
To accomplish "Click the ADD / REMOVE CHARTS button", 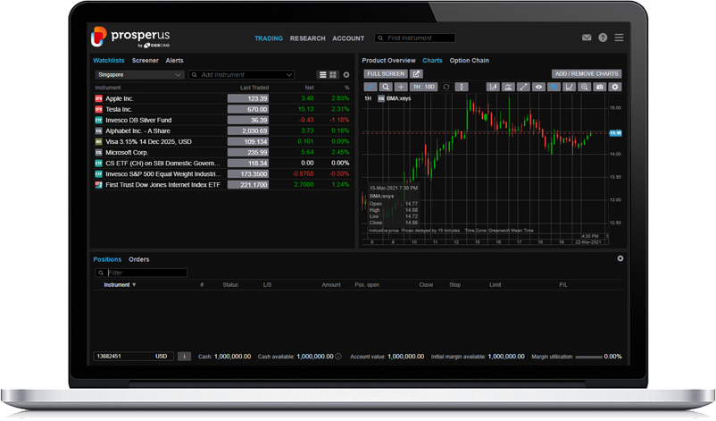I will (586, 74).
